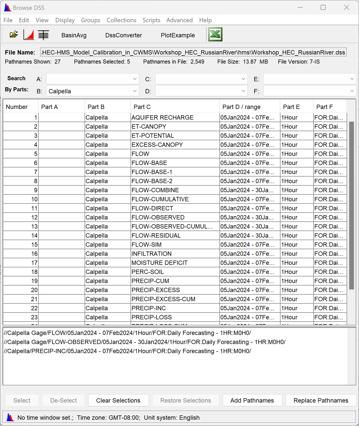Select the PRECIP-CUM pathname
This screenshot has height=426, width=359.
pyautogui.click(x=175, y=281)
